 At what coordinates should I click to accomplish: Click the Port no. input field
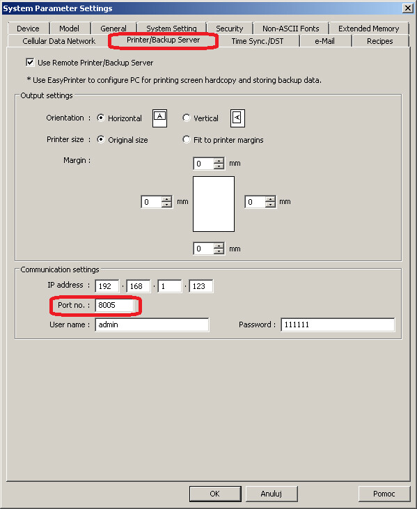pos(114,305)
